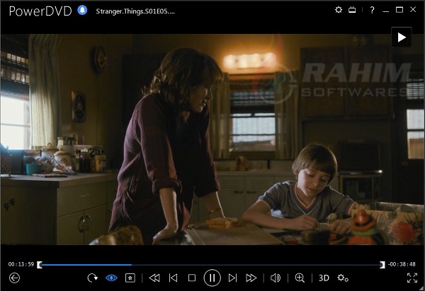Go back with the circled arrow button

pyautogui.click(x=13, y=278)
